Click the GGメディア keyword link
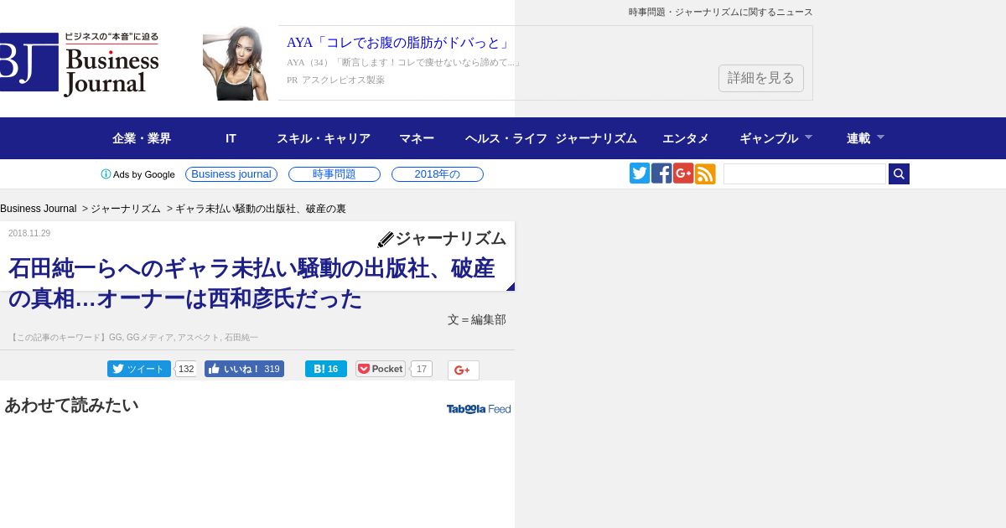This screenshot has width=1006, height=528. [149, 338]
